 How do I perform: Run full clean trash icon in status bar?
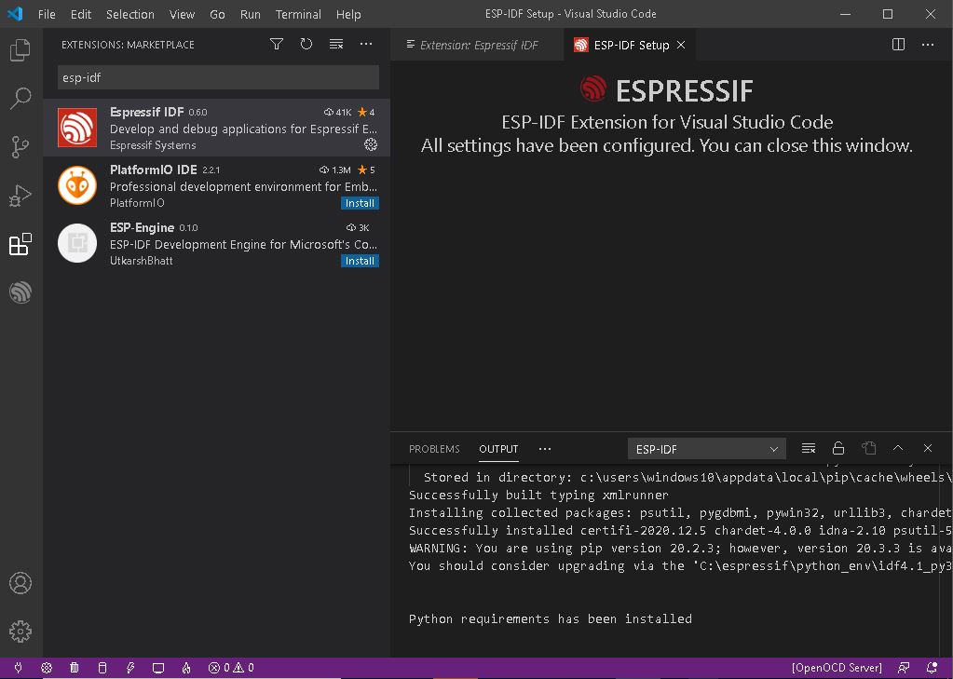click(75, 668)
